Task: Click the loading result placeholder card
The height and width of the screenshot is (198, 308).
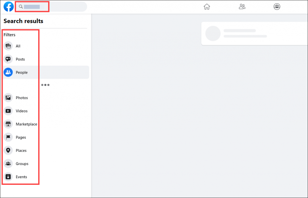Action: [x=254, y=34]
